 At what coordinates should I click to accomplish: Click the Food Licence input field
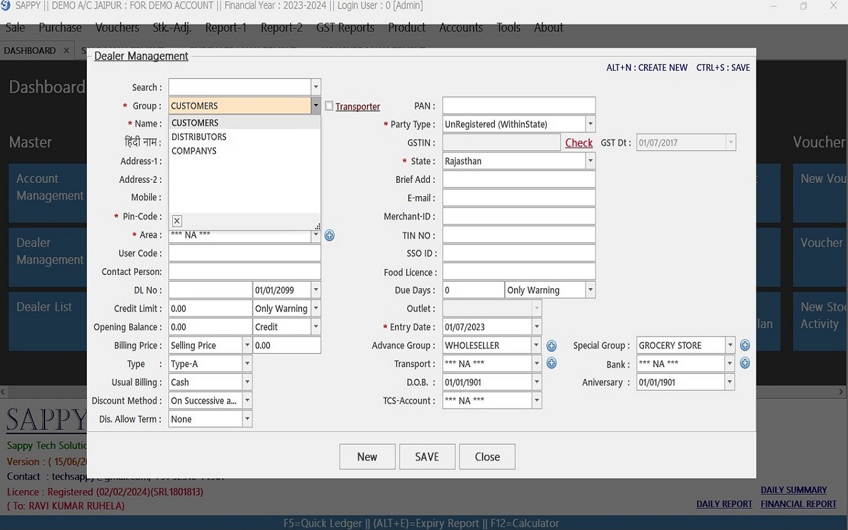tap(519, 272)
